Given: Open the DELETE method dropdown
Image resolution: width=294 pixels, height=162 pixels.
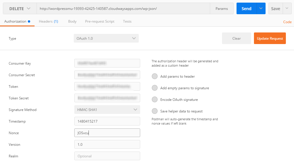Looking at the screenshot, I should coord(20,9).
